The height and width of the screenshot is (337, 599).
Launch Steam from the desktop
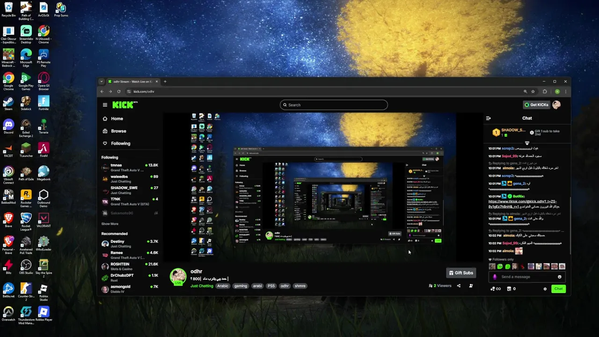coord(8,103)
